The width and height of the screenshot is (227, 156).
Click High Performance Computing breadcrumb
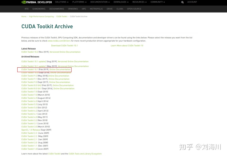[41, 16]
